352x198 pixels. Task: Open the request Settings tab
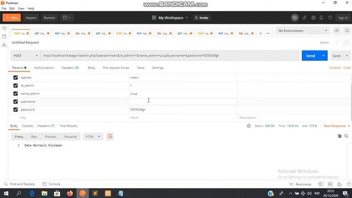[158, 68]
